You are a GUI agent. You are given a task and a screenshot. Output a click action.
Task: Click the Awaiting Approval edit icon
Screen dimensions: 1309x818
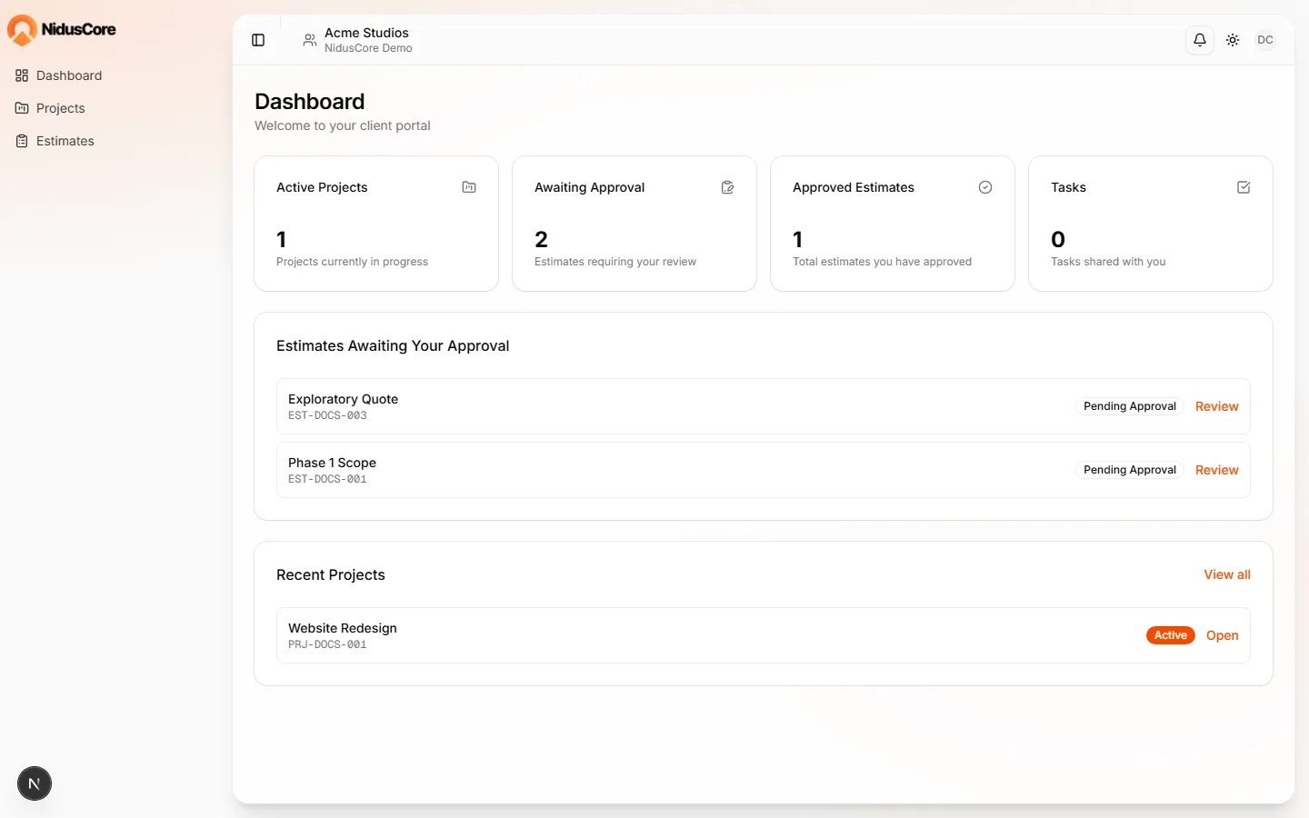[x=727, y=187]
